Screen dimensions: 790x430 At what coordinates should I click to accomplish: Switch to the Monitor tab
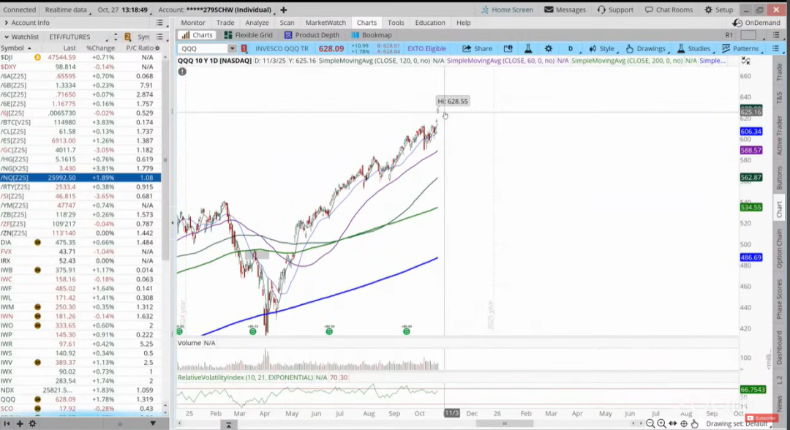pyautogui.click(x=193, y=23)
